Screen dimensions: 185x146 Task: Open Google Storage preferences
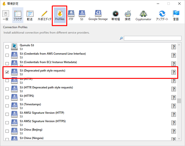pyautogui.click(x=98, y=15)
